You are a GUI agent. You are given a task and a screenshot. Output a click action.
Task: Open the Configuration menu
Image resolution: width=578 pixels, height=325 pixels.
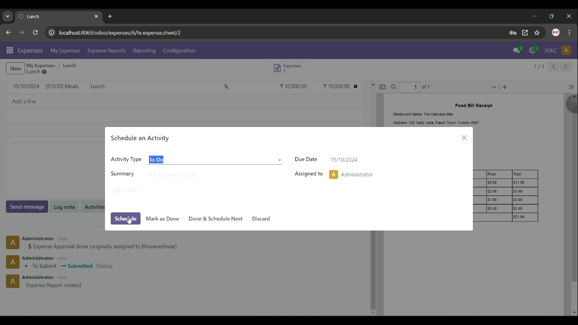tap(179, 50)
